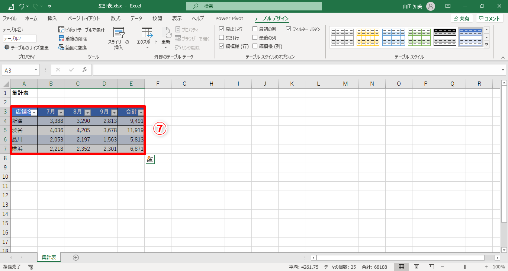This screenshot has height=271, width=508.
Task: Click the vertical scroll down arrow
Action: (x=504, y=250)
